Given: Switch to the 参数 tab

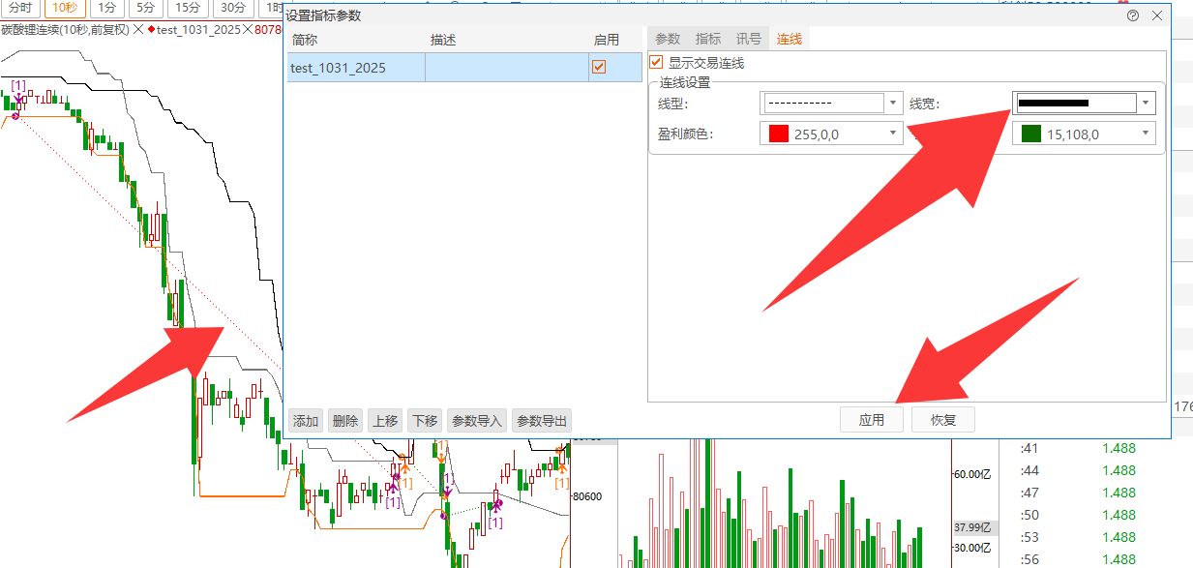Looking at the screenshot, I should [668, 40].
